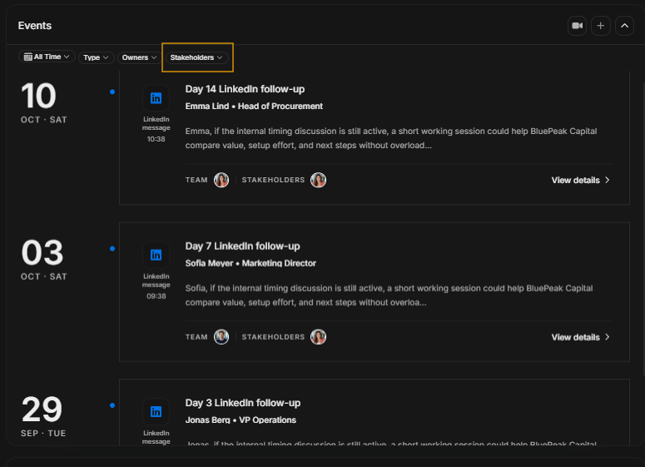Click LinkedIn icon on Day 3 follow-up

[x=156, y=412]
